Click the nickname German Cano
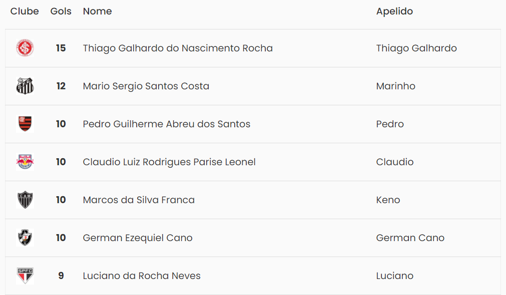Image resolution: width=506 pixels, height=295 pixels. click(410, 238)
